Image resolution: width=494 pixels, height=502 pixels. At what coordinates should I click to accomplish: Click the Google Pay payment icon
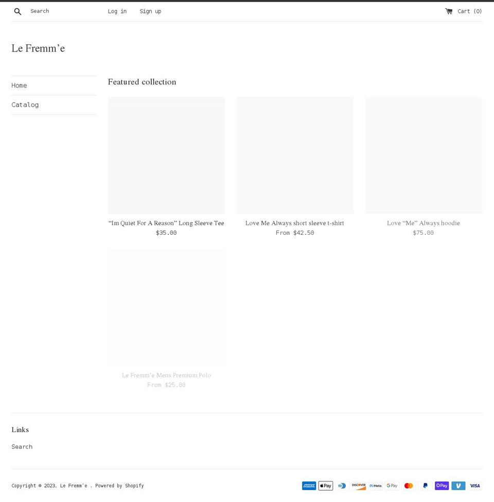click(x=392, y=486)
